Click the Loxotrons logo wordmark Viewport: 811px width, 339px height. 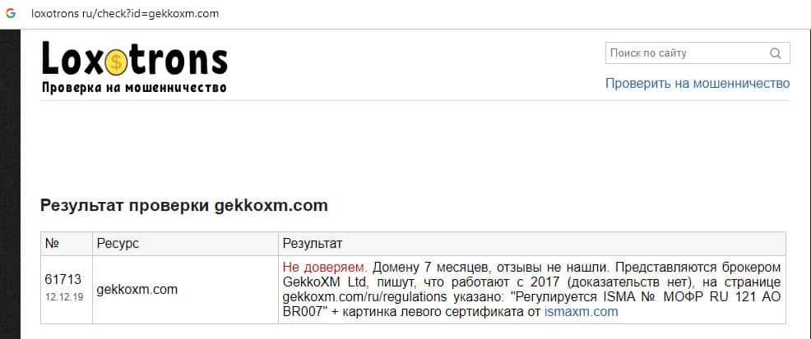134,59
